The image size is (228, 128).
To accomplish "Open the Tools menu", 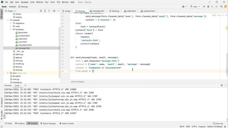I will 52,2.
